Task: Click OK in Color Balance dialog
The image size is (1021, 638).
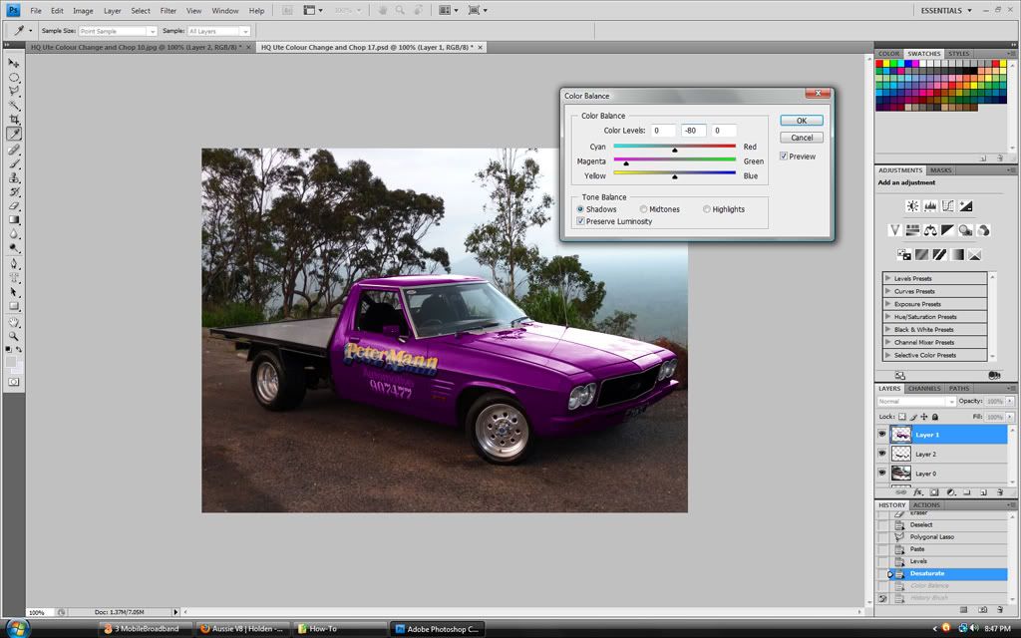Action: pyautogui.click(x=802, y=121)
